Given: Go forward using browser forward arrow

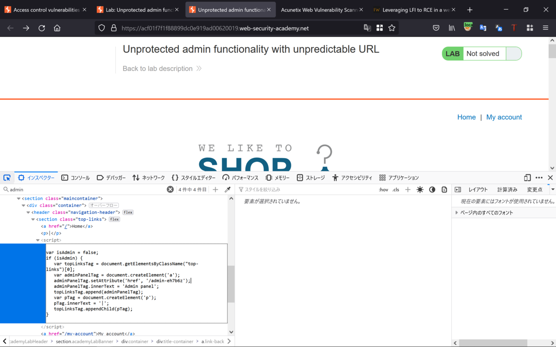Looking at the screenshot, I should (x=26, y=28).
